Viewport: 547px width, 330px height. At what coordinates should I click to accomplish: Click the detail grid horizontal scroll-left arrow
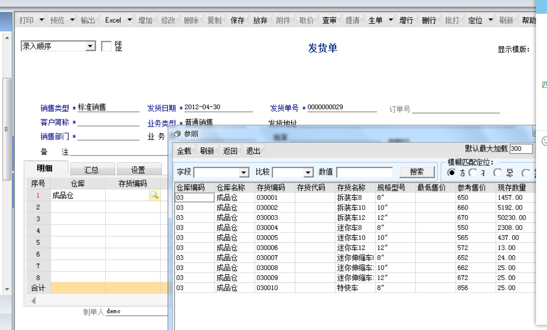(33, 301)
